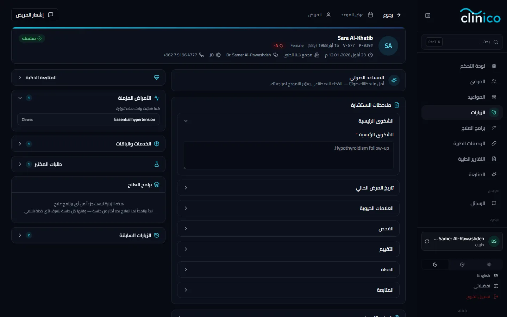Click the logout icon next to تسجيل الخروج
Screen dimensions: 507x317
(496, 297)
